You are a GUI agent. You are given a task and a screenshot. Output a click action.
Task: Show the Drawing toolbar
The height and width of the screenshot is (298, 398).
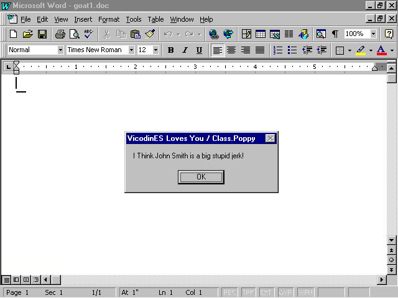pyautogui.click(x=303, y=34)
